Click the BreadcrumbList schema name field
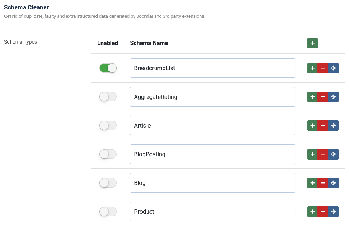The height and width of the screenshot is (229, 349). 212,68
